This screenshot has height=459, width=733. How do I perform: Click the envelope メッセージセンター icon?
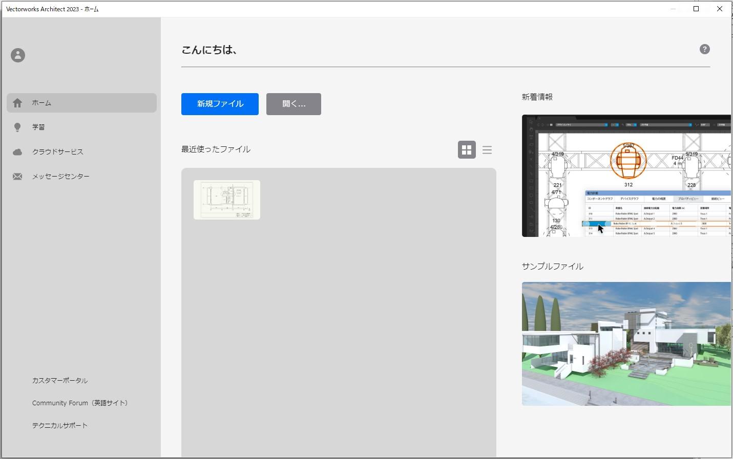[x=17, y=177]
